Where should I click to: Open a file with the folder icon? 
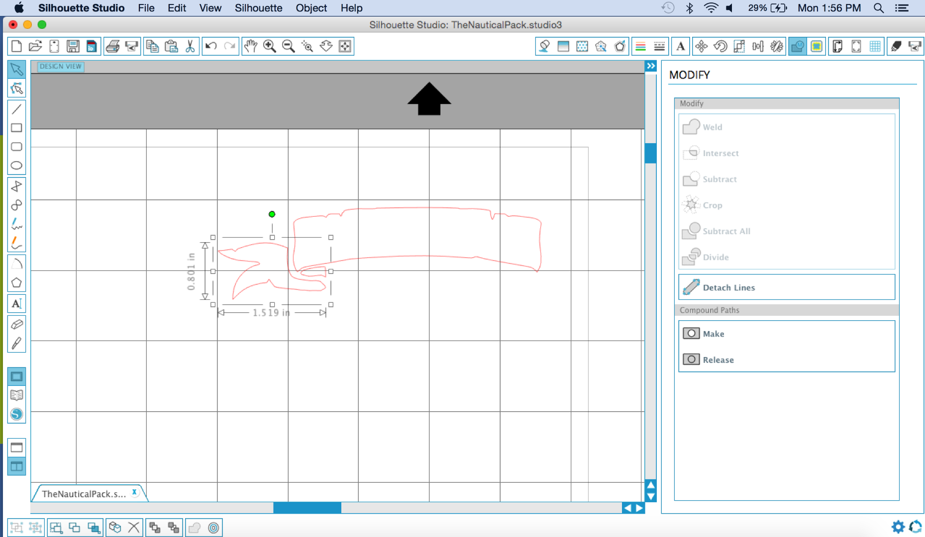pyautogui.click(x=35, y=46)
